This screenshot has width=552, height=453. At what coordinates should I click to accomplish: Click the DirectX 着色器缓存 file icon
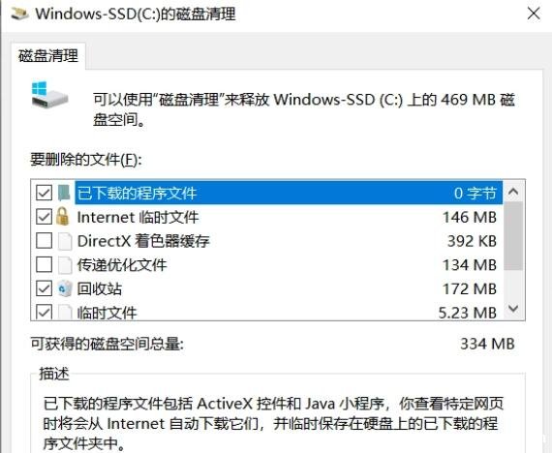coord(65,241)
